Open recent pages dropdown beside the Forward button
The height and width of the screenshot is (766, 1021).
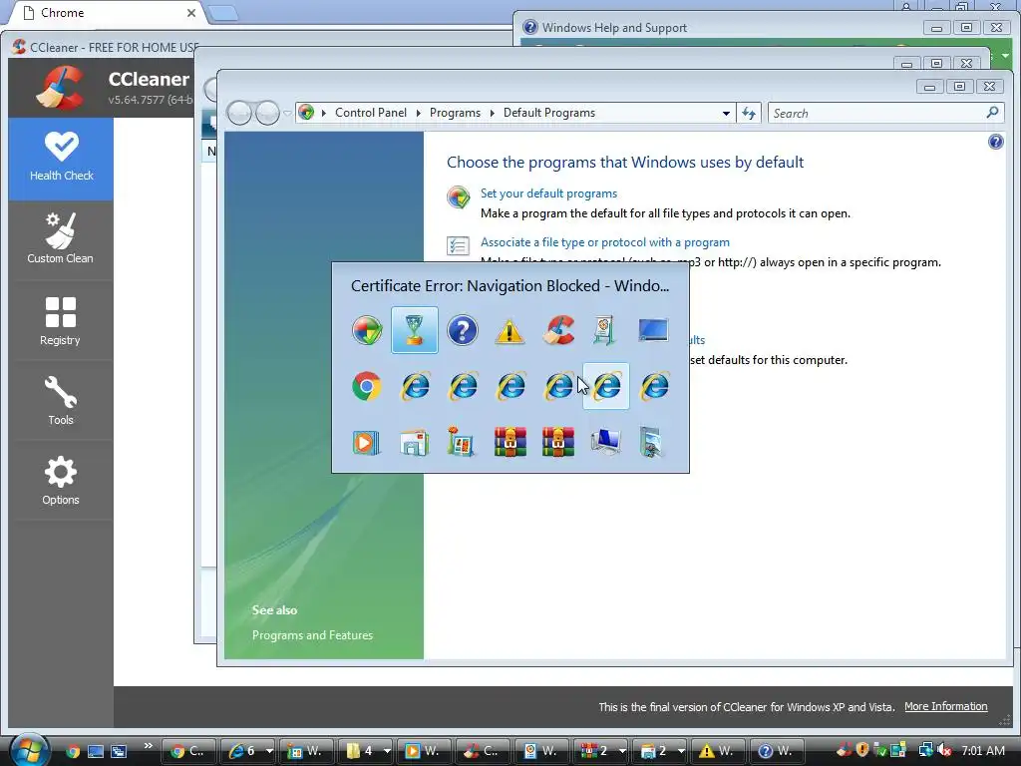point(287,114)
